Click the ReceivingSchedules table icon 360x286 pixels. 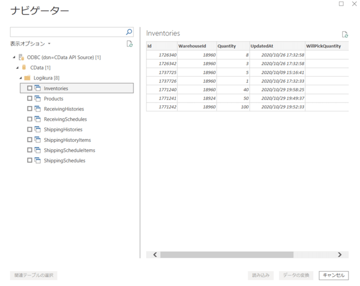point(38,119)
